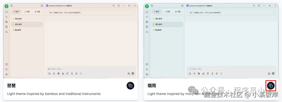
Task: Click the narrow-mode icon beside search in 琵琶 preview
Action: tap(119, 6)
